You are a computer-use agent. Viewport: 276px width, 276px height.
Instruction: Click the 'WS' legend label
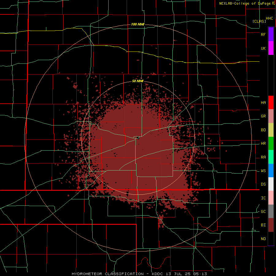[263, 171]
